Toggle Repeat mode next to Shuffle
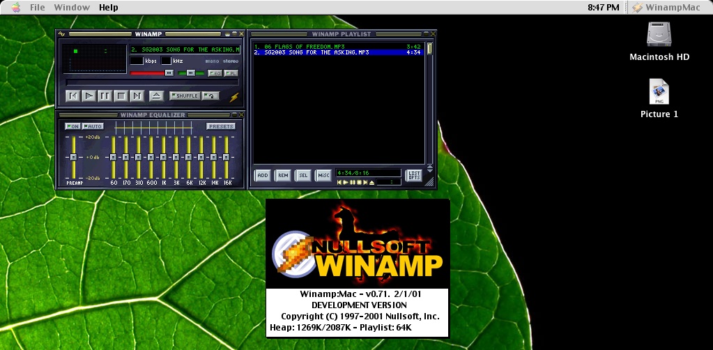 [x=211, y=96]
